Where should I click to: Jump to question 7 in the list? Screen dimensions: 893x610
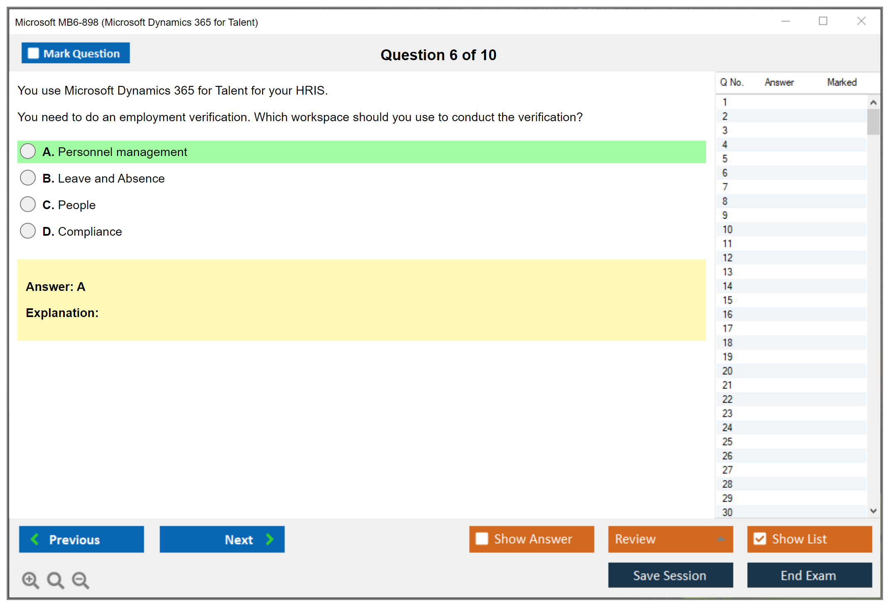point(725,187)
